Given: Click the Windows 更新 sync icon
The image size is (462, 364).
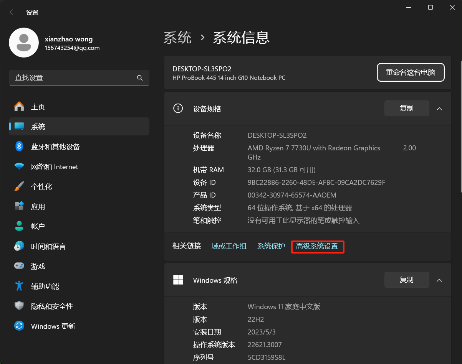Looking at the screenshot, I should click(x=19, y=326).
